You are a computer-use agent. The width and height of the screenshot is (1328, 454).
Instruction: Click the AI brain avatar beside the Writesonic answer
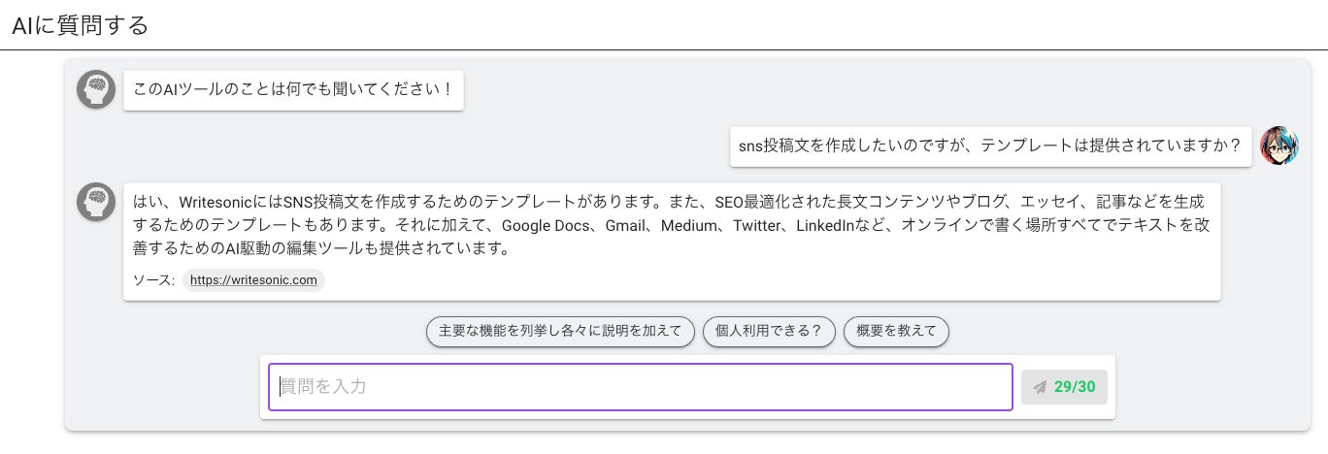click(96, 202)
